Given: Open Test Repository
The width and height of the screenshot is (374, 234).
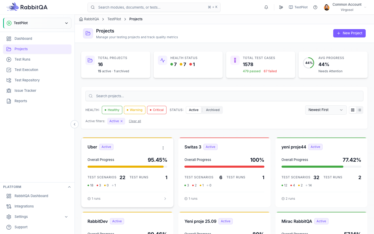Looking at the screenshot, I should [37, 80].
